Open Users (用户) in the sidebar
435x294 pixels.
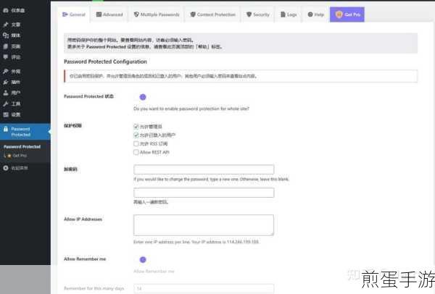12,93
